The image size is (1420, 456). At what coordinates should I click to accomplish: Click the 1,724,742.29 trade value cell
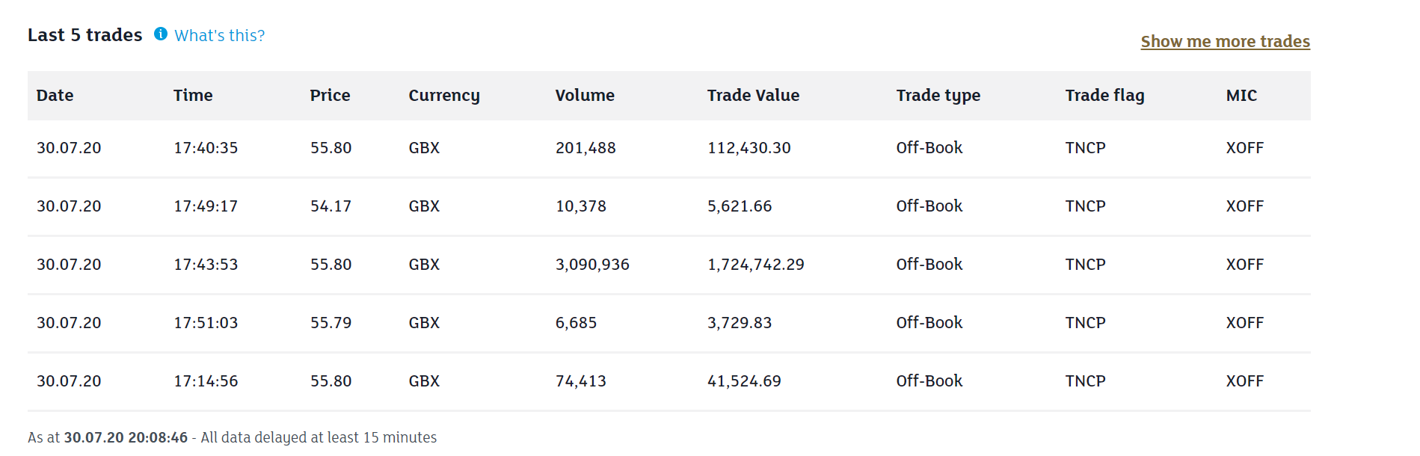(x=755, y=265)
